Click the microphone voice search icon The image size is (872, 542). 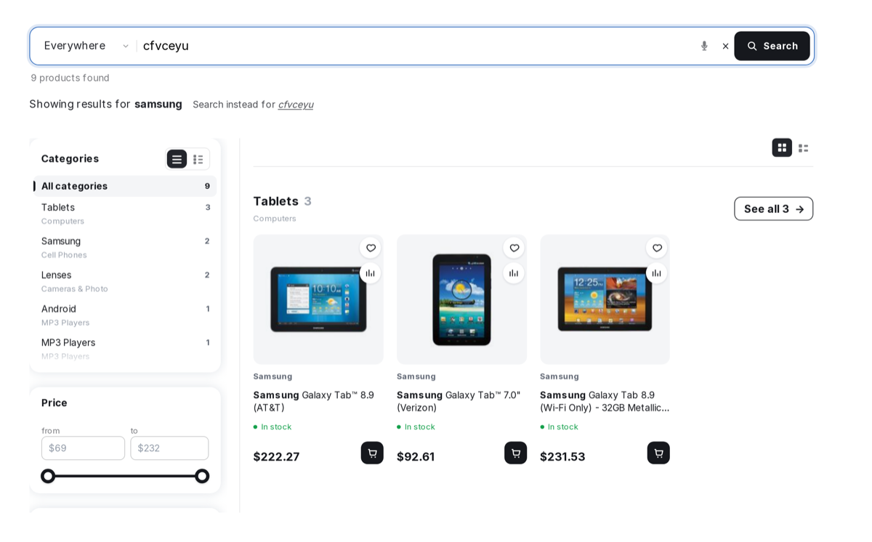pos(703,46)
